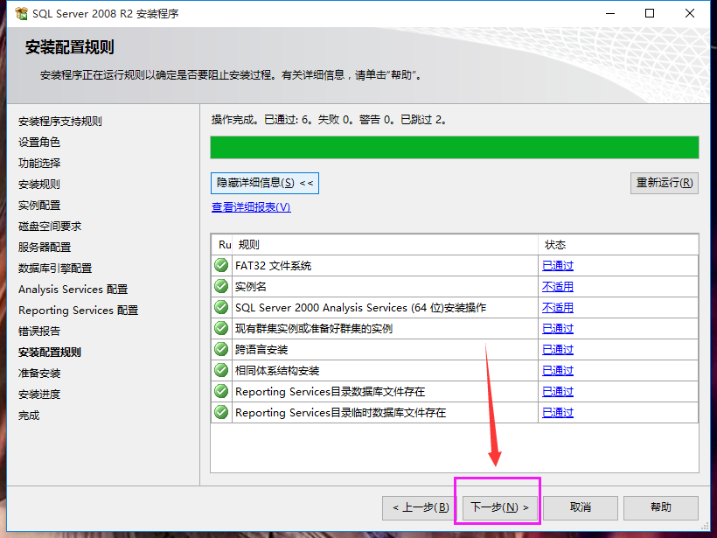Select 设置角色 in the step list
717x538 pixels.
[x=39, y=143]
